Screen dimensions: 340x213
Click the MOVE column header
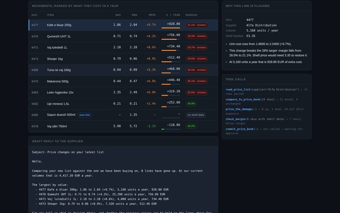coord(152,15)
